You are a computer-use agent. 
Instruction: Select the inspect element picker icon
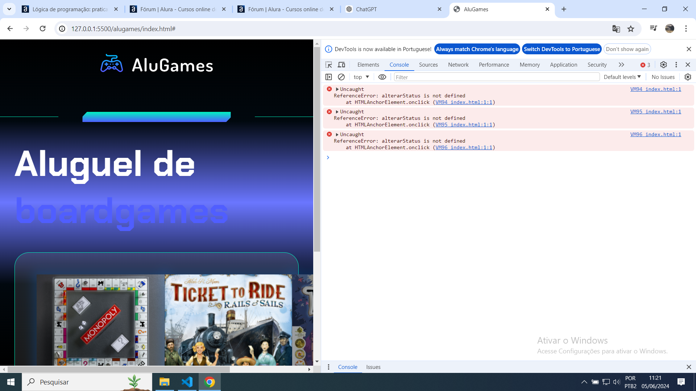coord(328,65)
